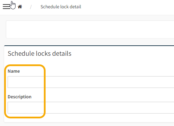Focus the Description input field

(x=91, y=108)
